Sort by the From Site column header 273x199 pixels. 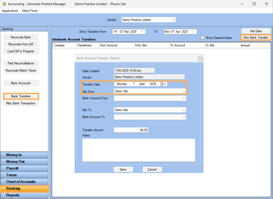150,45
